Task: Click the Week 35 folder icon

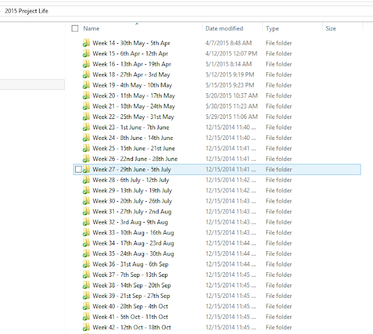Action: [x=86, y=254]
